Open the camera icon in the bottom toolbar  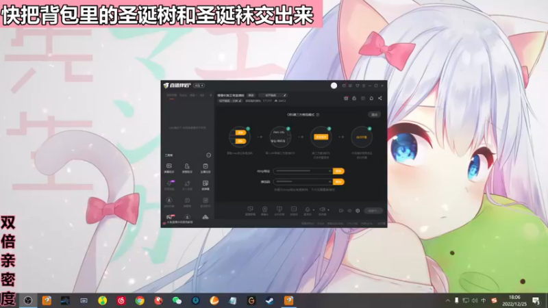264,211
